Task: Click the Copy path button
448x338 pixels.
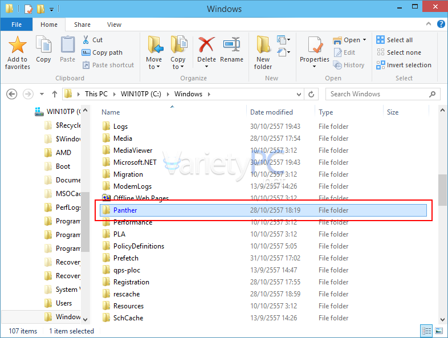Action: (102, 52)
